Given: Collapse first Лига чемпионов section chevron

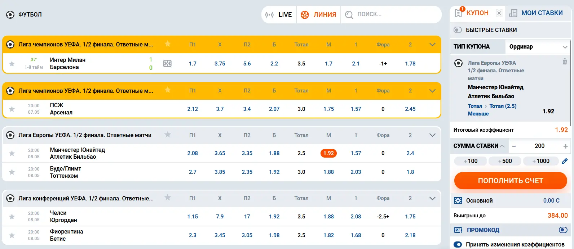Looking at the screenshot, I should 433,45.
